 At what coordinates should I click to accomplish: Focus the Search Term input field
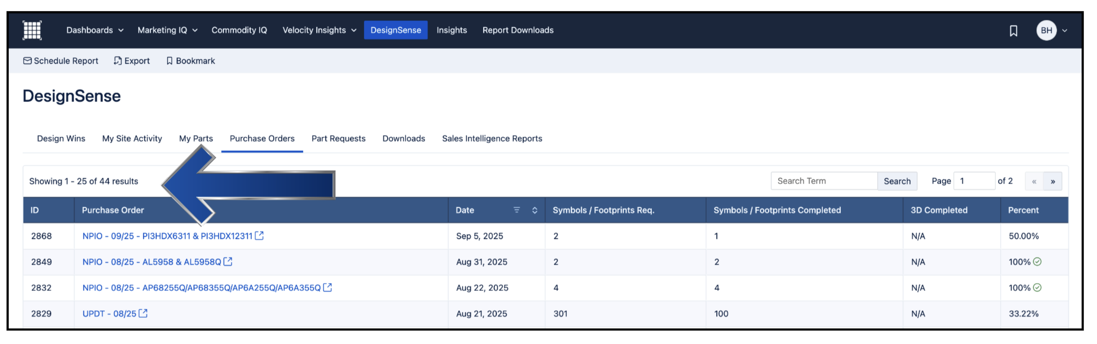824,181
